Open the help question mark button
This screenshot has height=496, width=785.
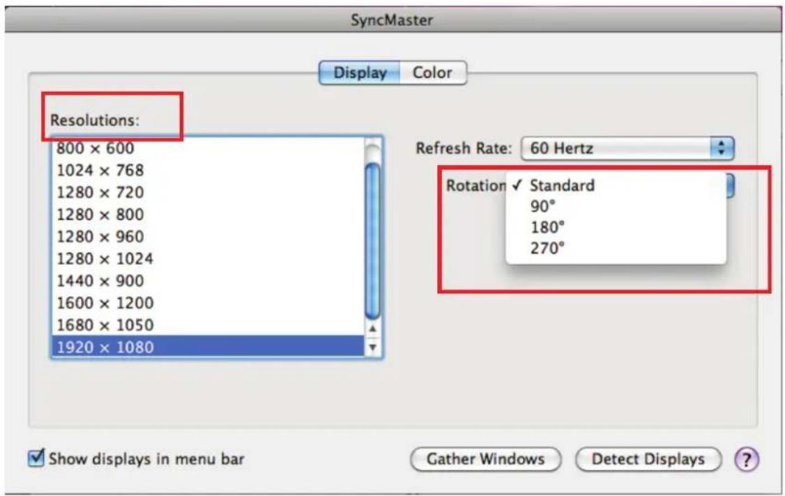pos(747,459)
